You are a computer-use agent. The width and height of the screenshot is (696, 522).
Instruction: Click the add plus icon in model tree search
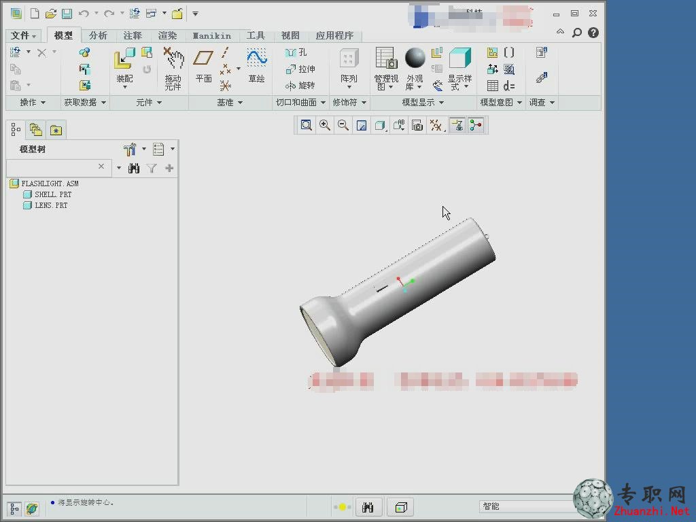[x=169, y=169]
